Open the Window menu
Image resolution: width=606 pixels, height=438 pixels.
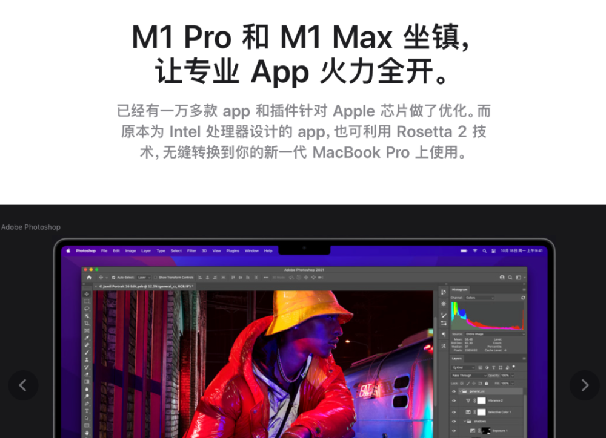251,251
